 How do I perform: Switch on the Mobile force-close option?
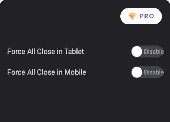(x=147, y=72)
